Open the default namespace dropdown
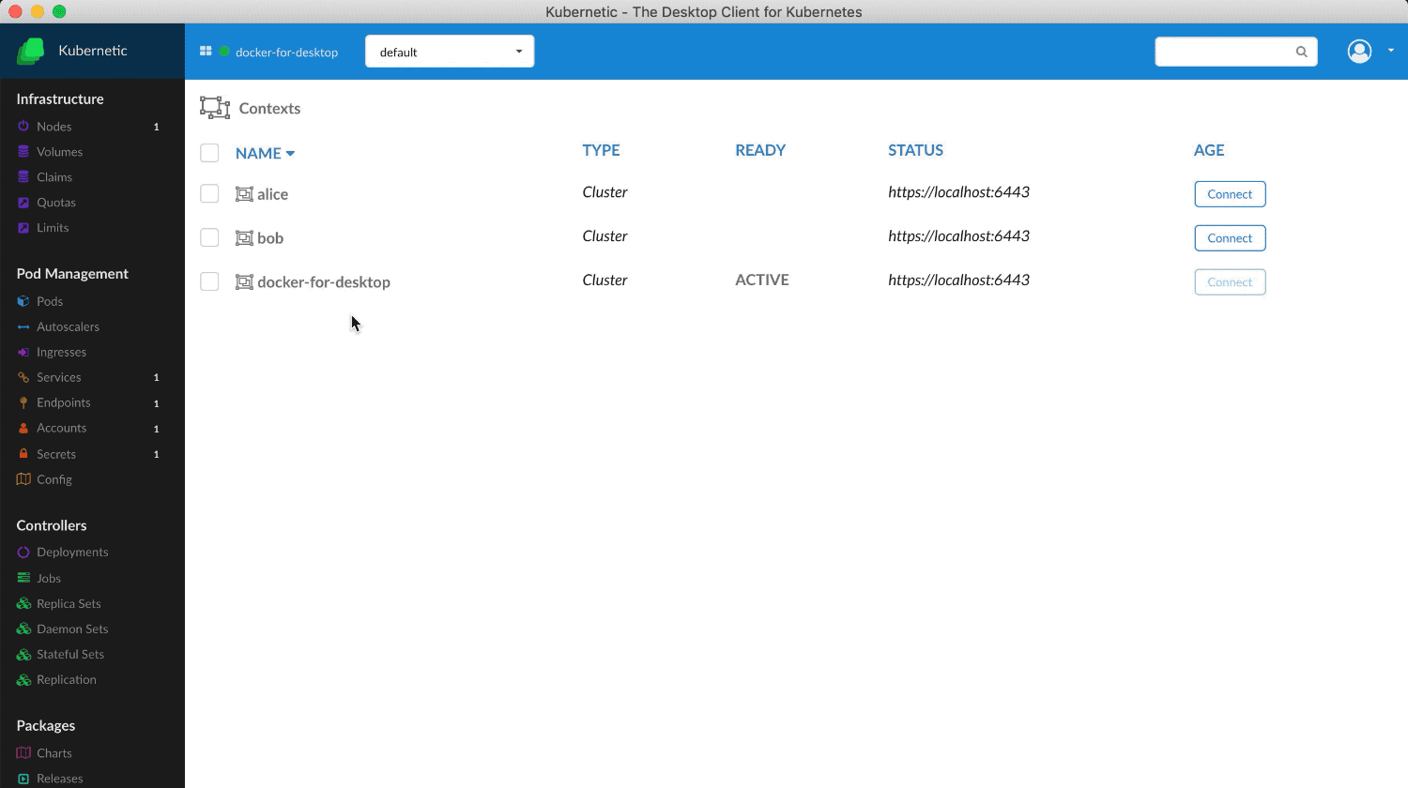 click(449, 51)
